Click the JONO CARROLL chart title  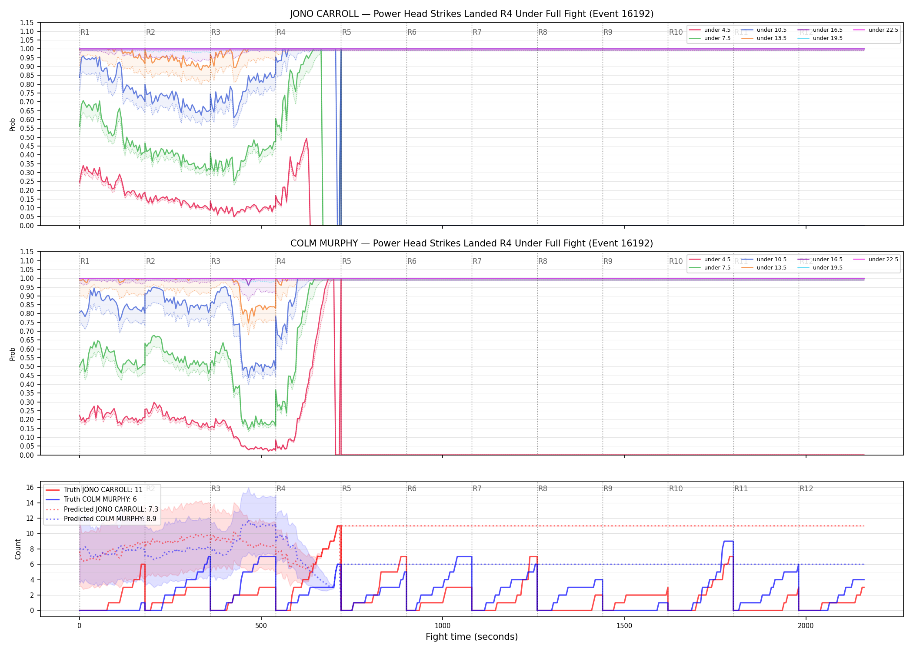click(472, 14)
